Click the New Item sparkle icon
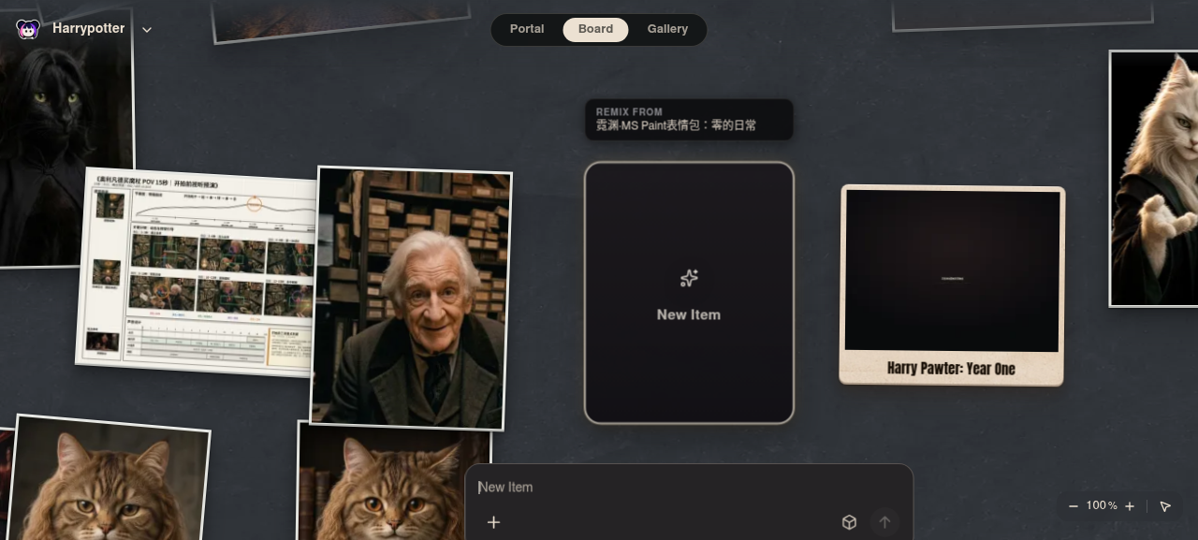This screenshot has width=1198, height=540. [x=689, y=278]
